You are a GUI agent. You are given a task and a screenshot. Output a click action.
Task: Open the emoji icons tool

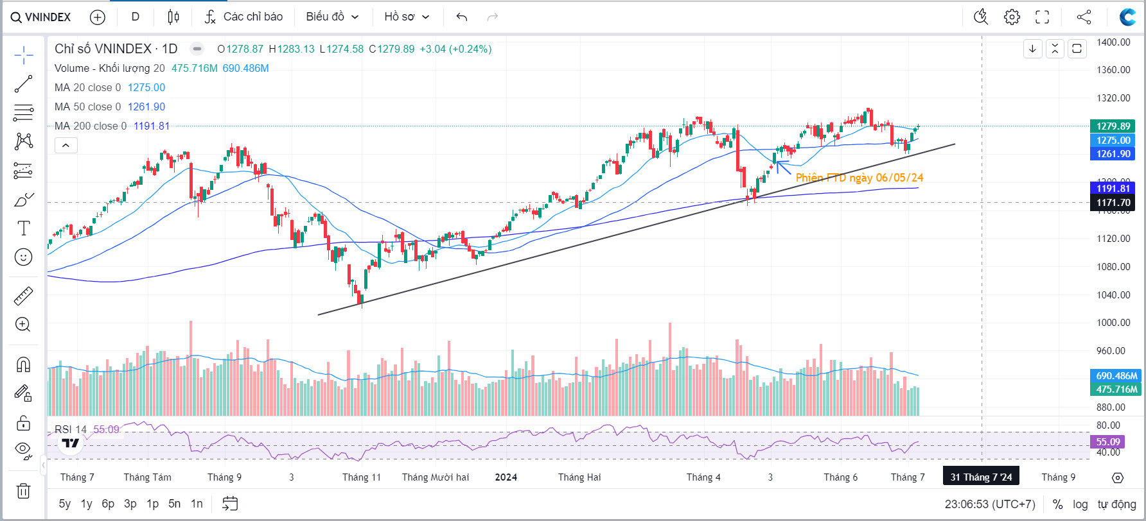(x=24, y=257)
